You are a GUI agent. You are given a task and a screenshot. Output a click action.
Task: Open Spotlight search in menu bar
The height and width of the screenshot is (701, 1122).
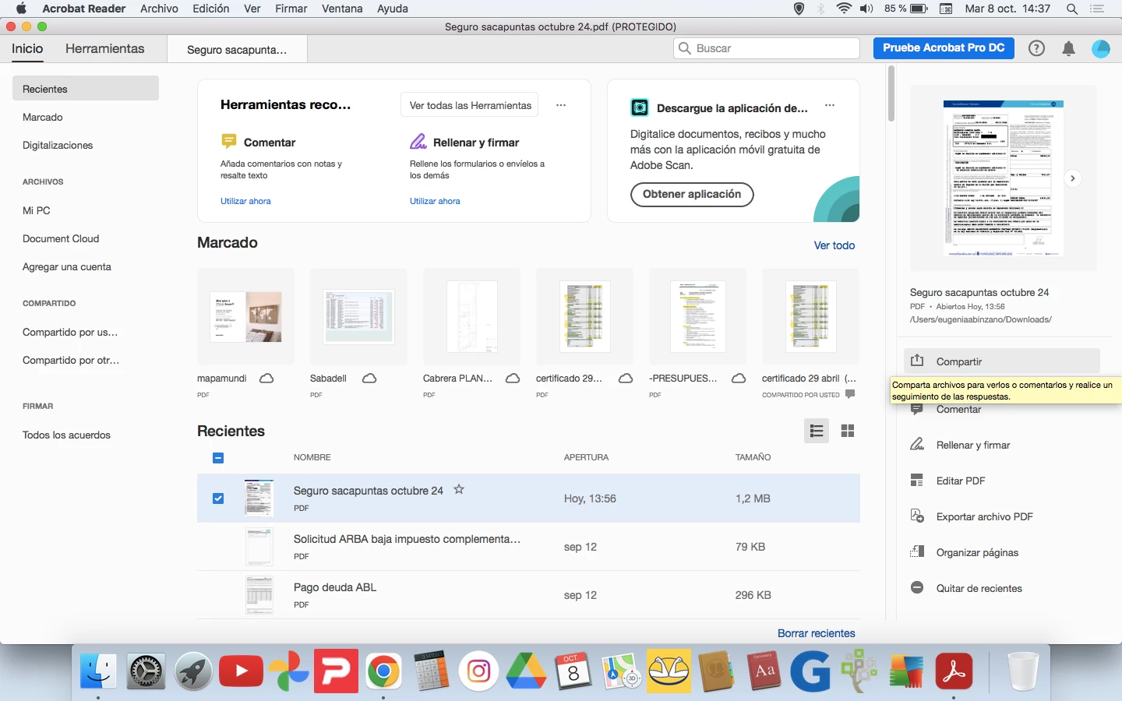click(1072, 9)
